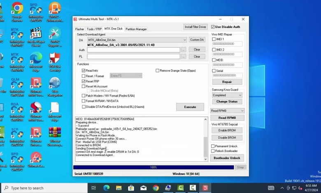Image resolution: width=321 pixels, height=193 pixels.
Task: Expand the DA file dropdown
Action: click(x=185, y=40)
